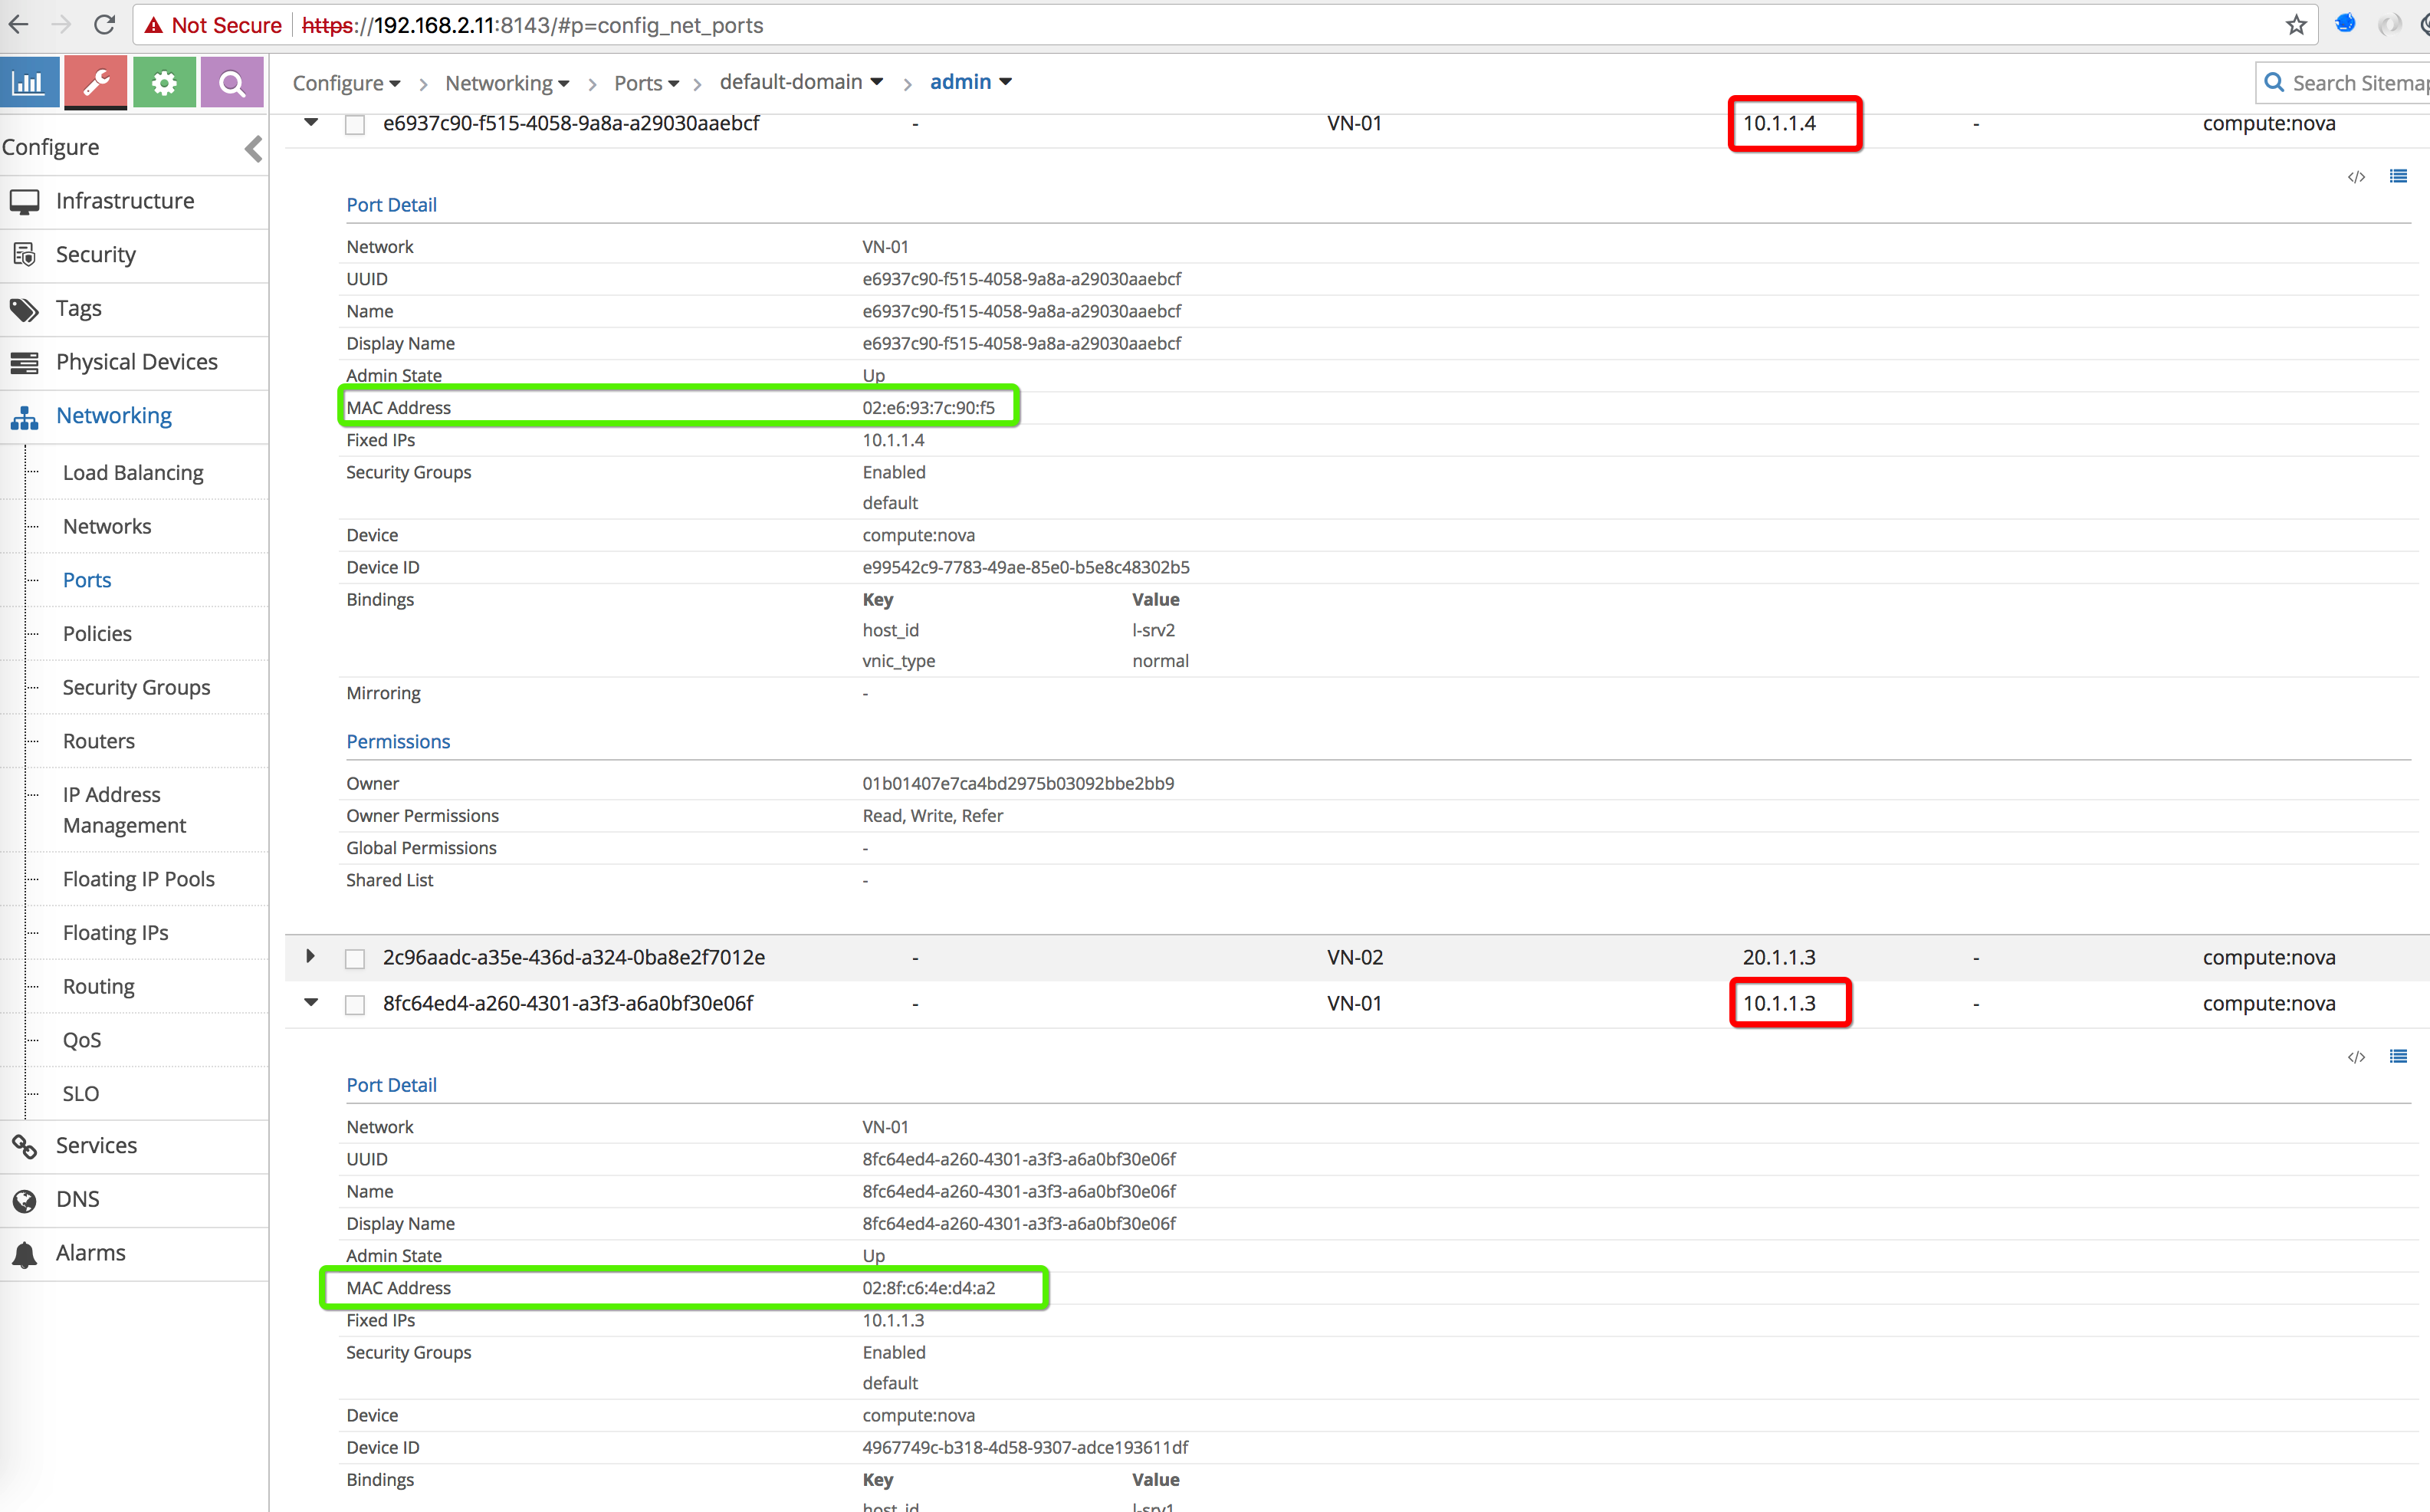This screenshot has height=1512, width=2430.
Task: Open the green gear Settings icon
Action: click(x=164, y=83)
